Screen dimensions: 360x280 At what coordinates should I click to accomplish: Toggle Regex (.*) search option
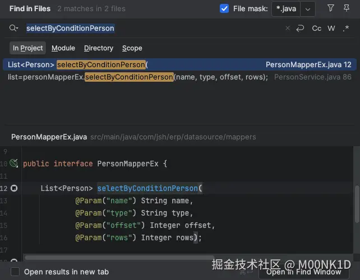point(346,28)
